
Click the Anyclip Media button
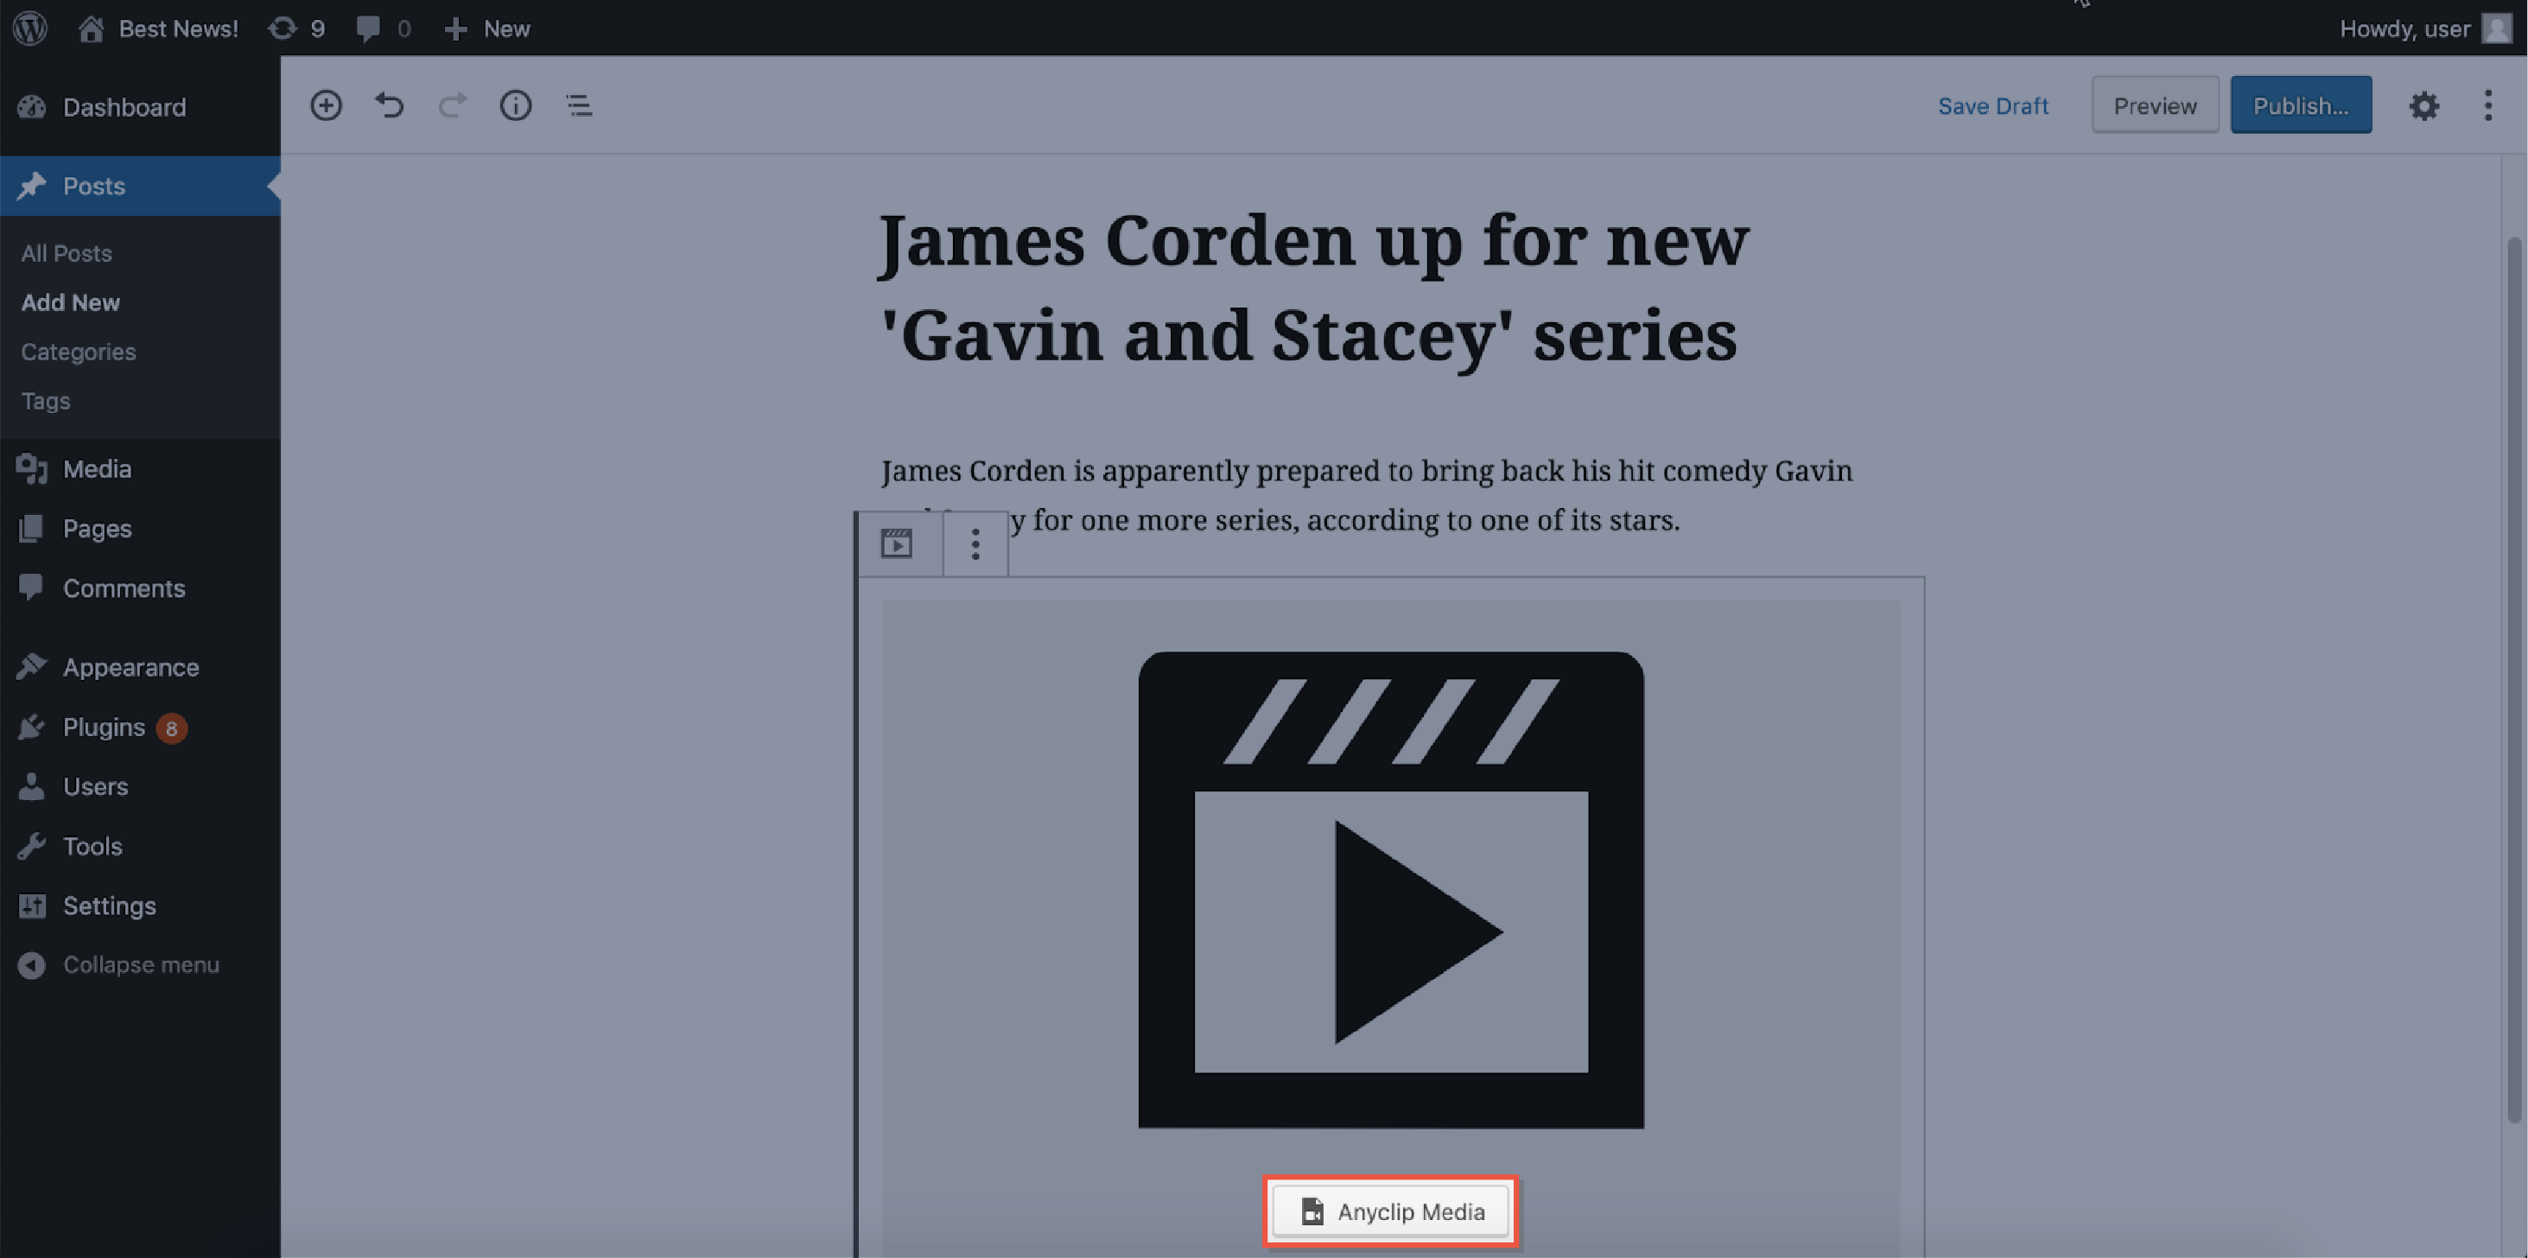pyautogui.click(x=1391, y=1212)
